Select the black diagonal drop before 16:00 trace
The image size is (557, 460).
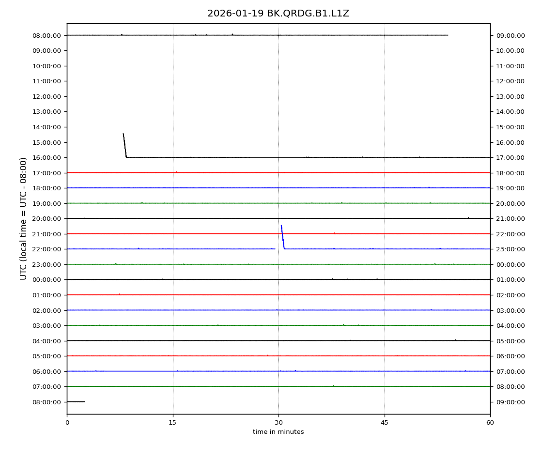coord(124,145)
